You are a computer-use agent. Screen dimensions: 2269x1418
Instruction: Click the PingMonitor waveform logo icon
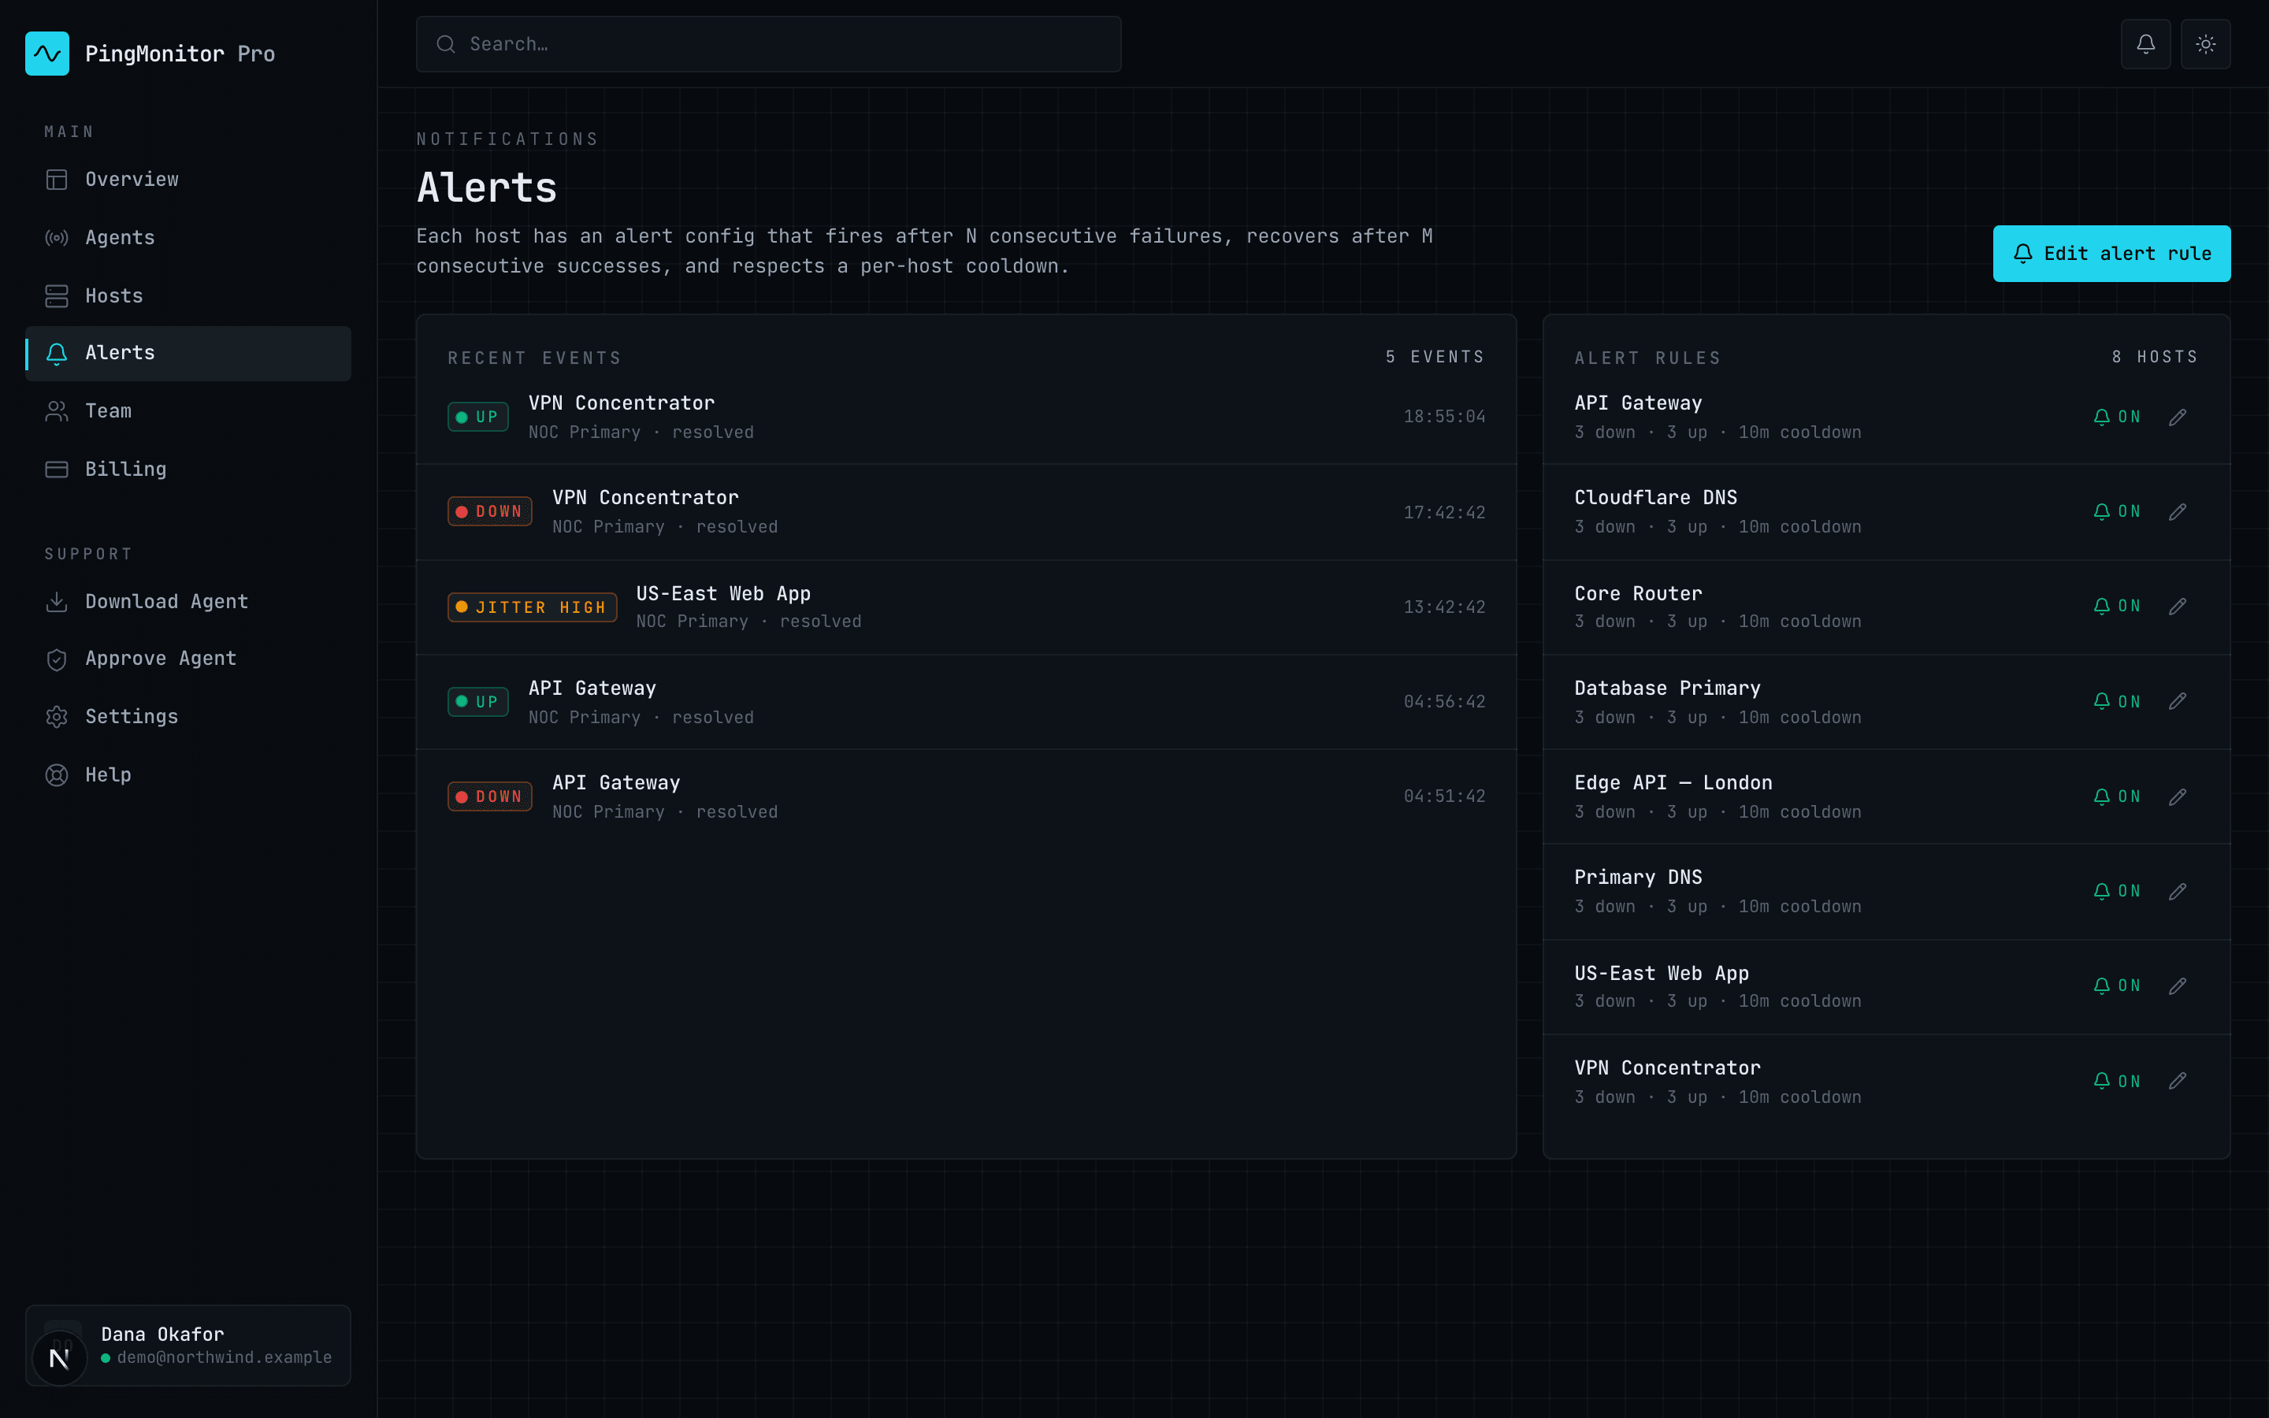point(47,54)
